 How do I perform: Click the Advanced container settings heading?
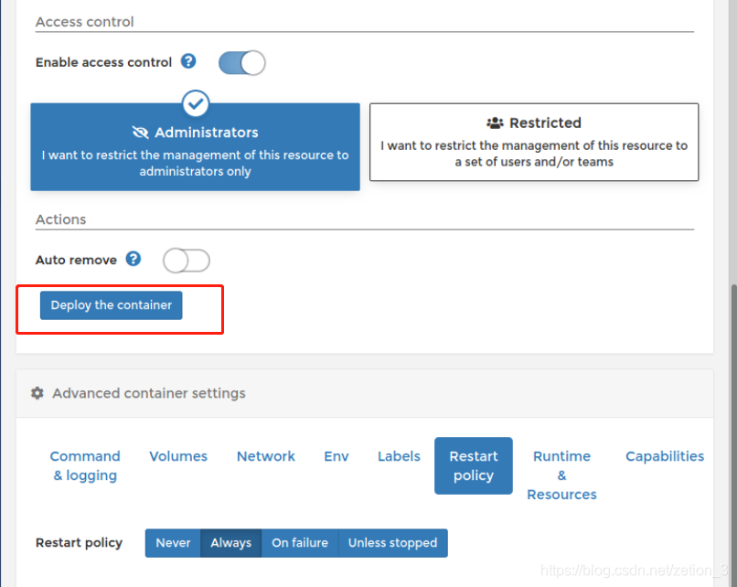click(x=148, y=393)
